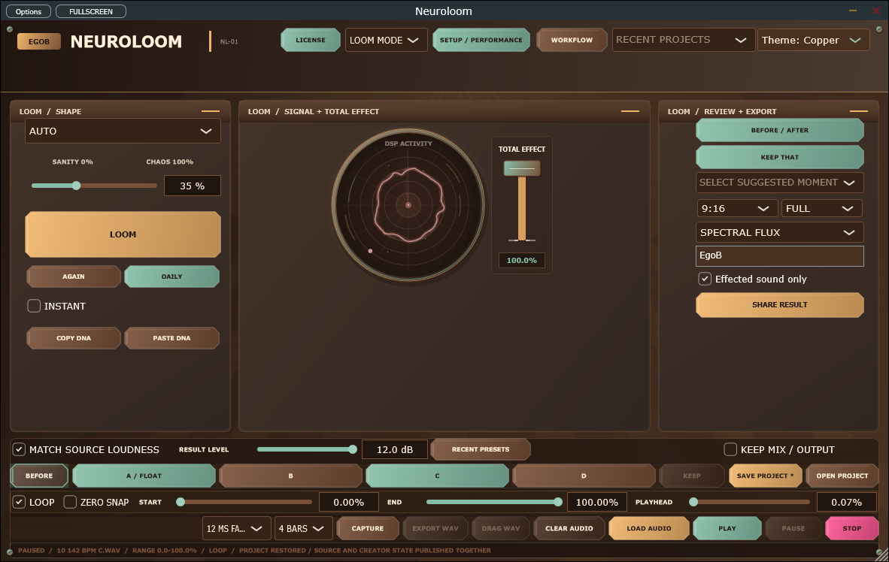Viewport: 889px width, 562px height.
Task: Click the EGOB logo badge
Action: click(38, 41)
